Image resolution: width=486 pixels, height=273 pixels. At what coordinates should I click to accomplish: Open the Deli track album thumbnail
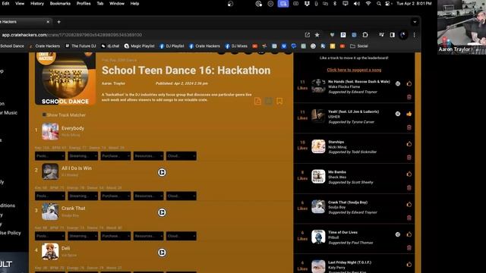pyautogui.click(x=50, y=251)
